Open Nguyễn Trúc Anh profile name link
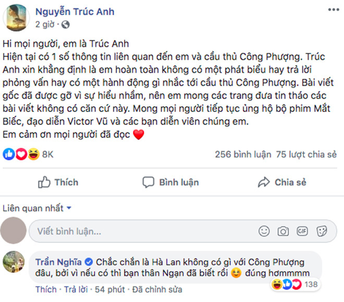 pos(75,11)
